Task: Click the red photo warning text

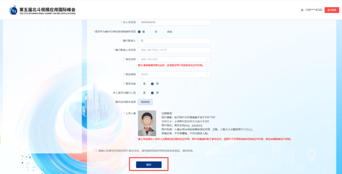Action: point(215,139)
